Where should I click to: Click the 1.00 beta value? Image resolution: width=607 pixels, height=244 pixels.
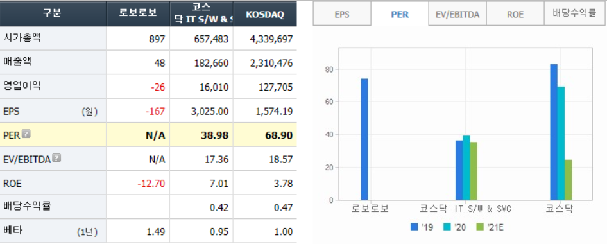coord(283,232)
